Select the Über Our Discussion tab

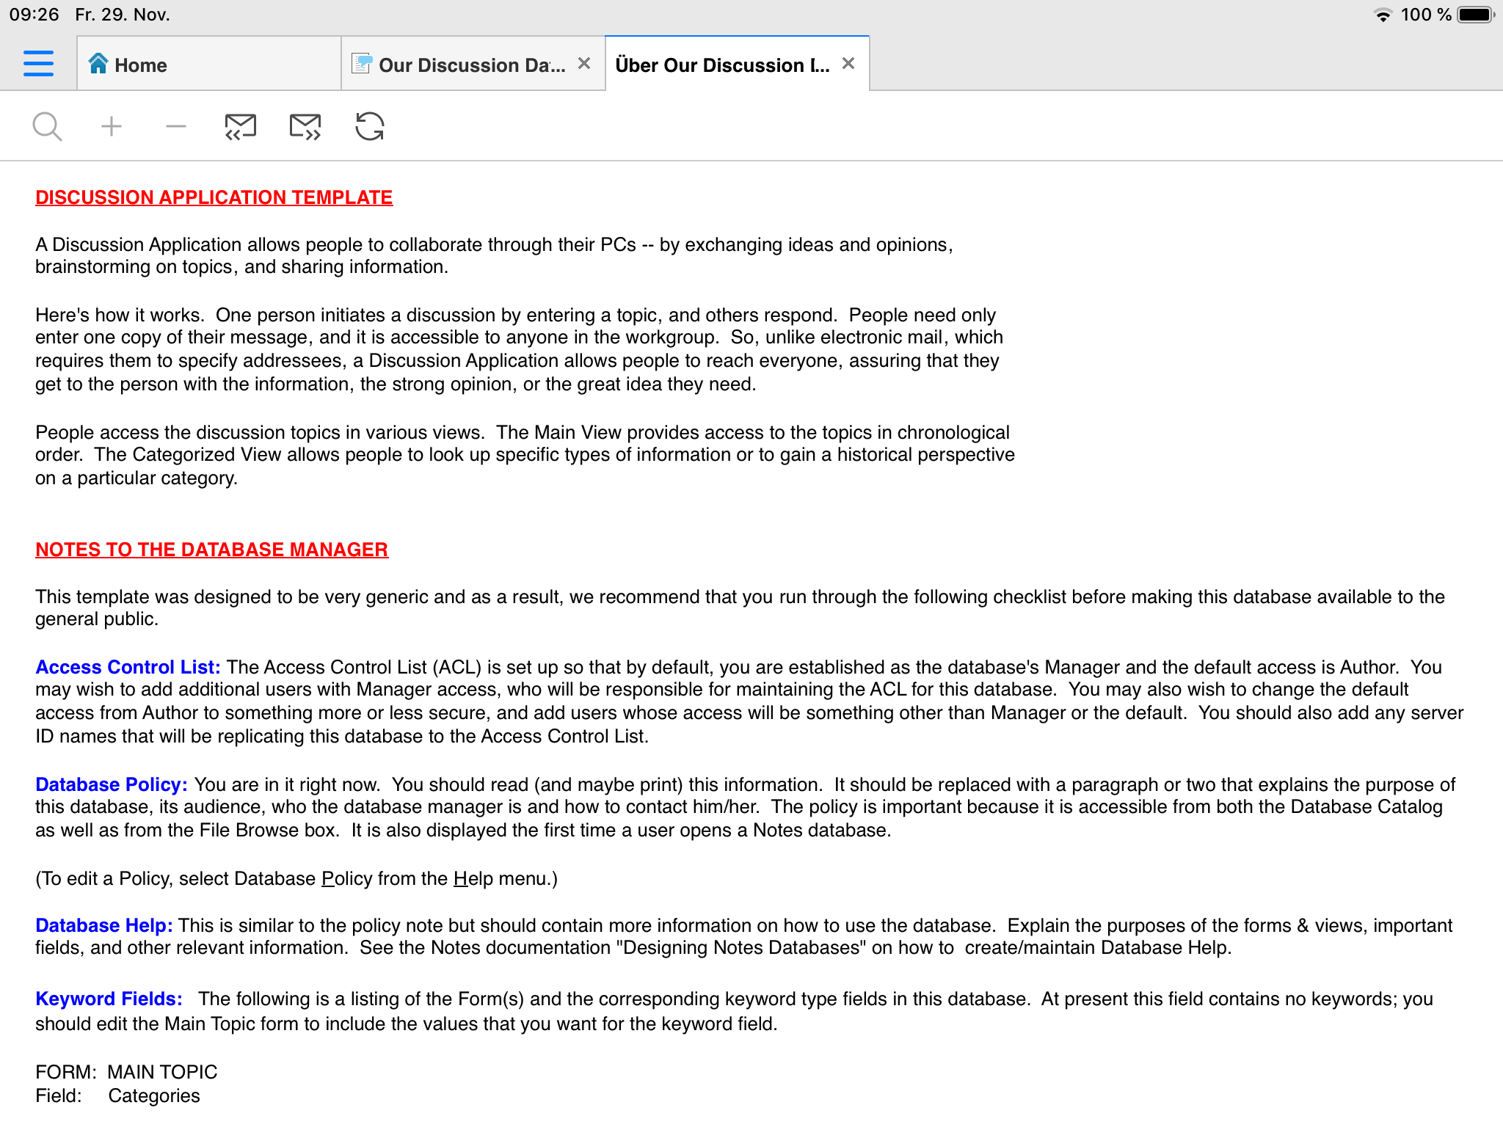click(723, 65)
